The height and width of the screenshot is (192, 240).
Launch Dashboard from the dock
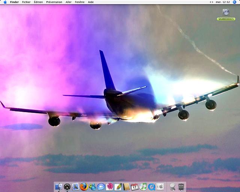pos(67,186)
